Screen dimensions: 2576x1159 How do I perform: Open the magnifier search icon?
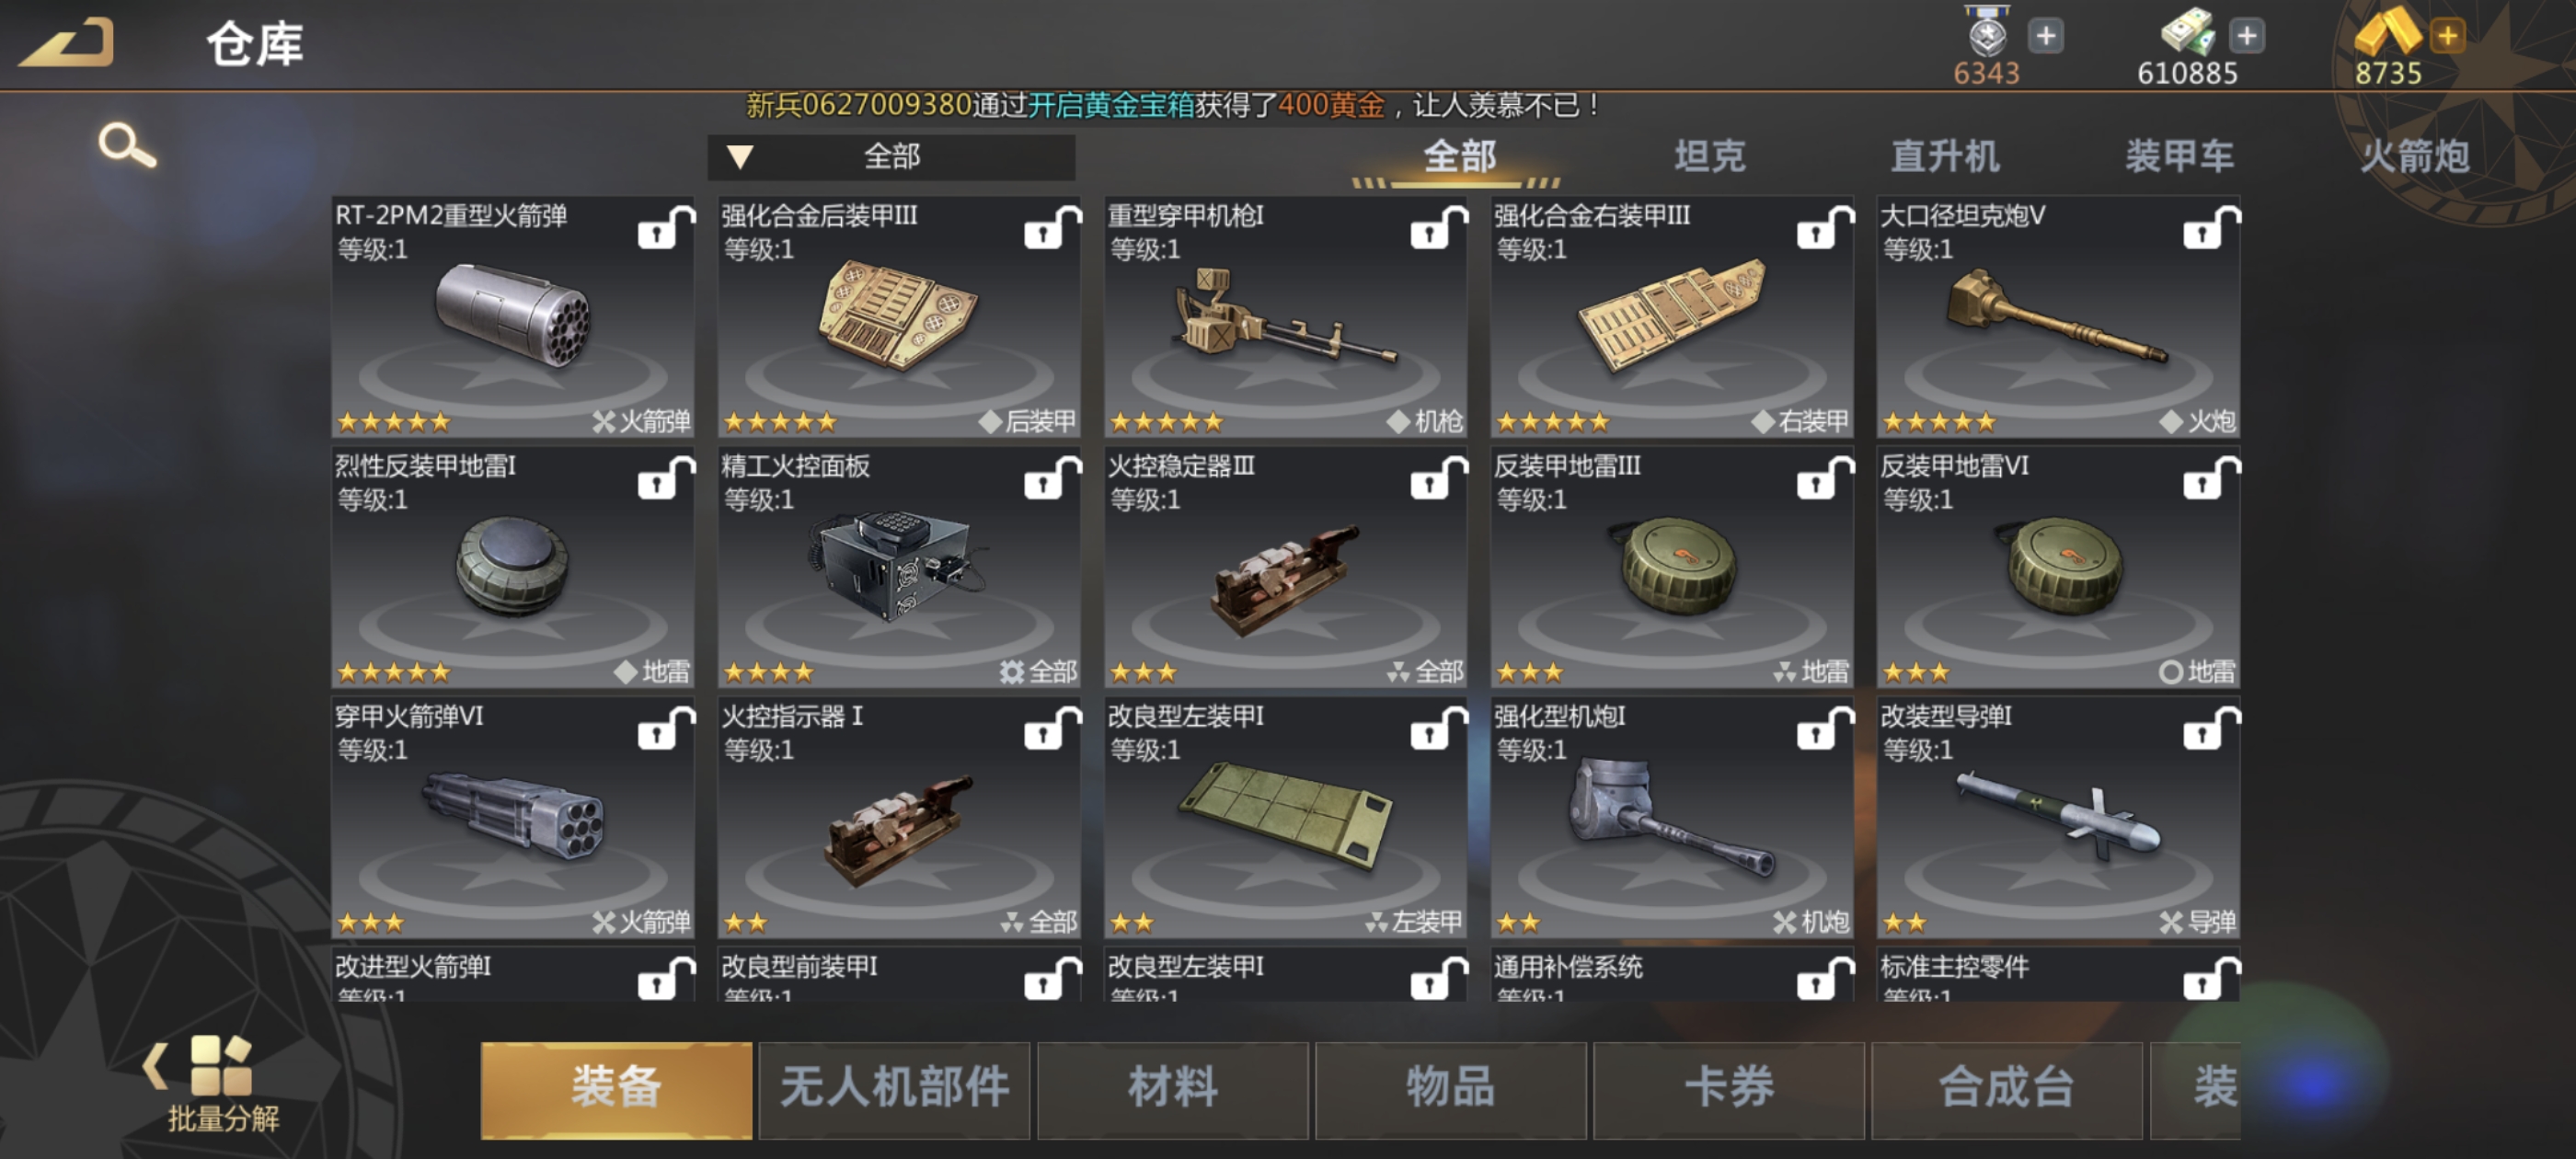click(127, 146)
